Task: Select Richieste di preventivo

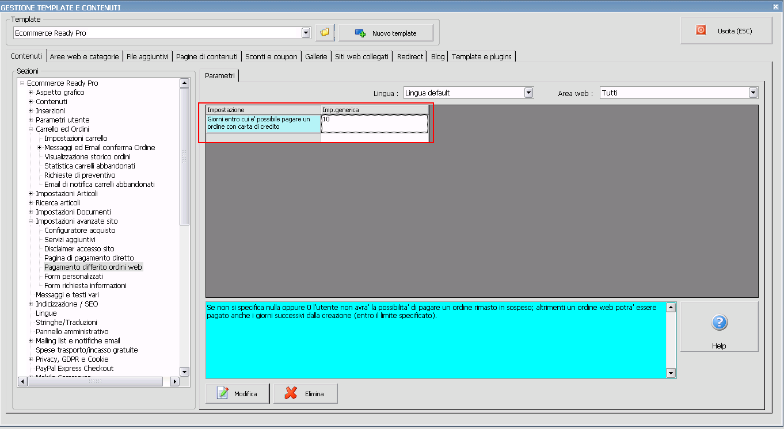Action: click(80, 175)
